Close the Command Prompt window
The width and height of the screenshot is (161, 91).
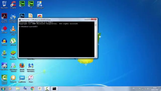pyautogui.click(x=94, y=19)
